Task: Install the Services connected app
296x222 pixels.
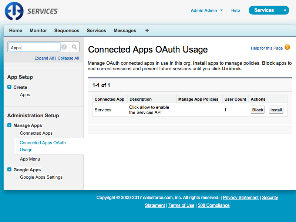Action: coord(276,110)
